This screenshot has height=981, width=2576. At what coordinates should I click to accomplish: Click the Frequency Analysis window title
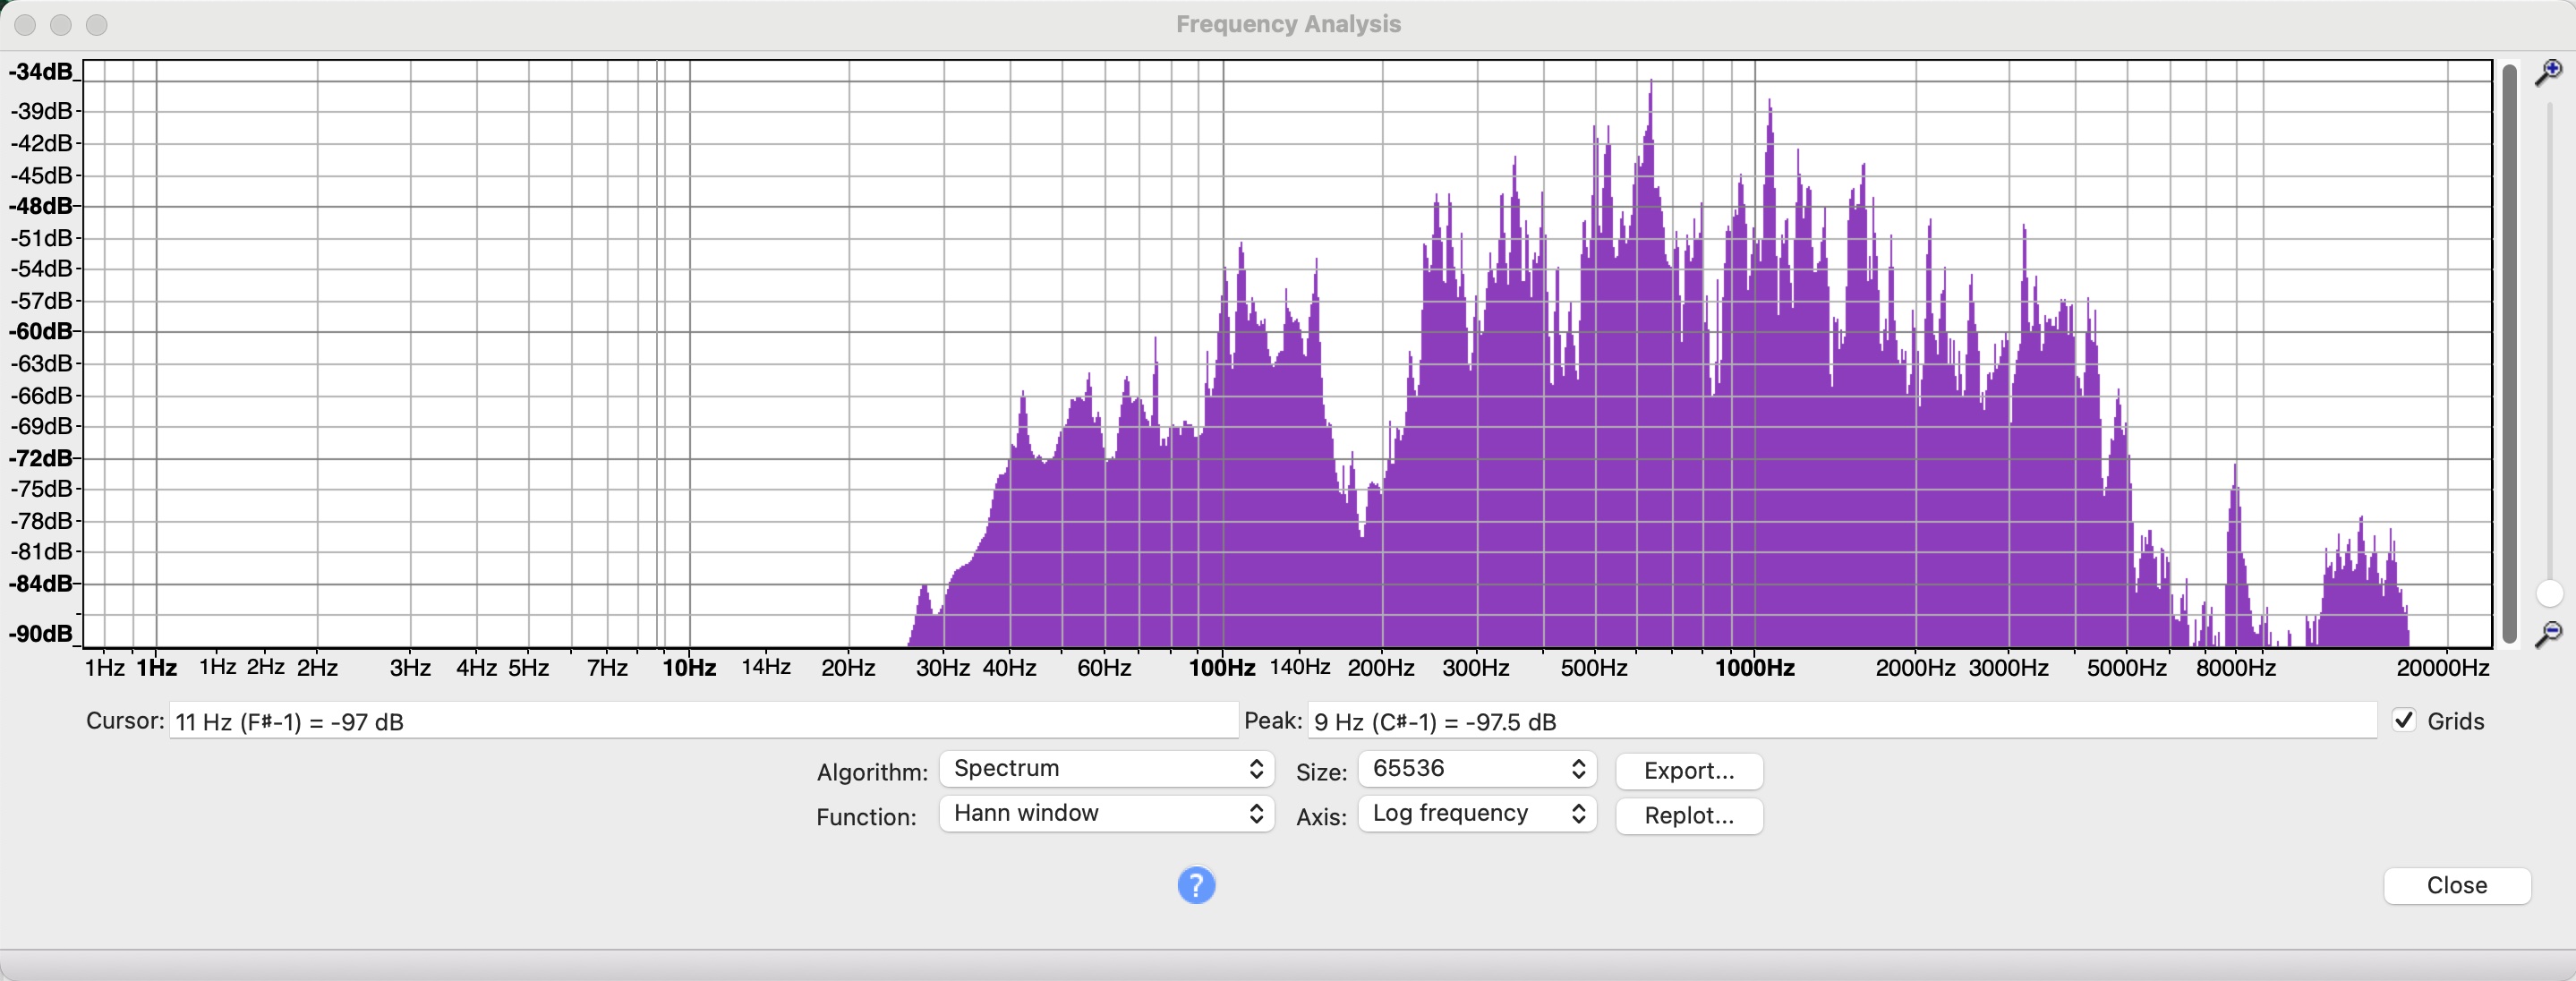click(x=1288, y=24)
